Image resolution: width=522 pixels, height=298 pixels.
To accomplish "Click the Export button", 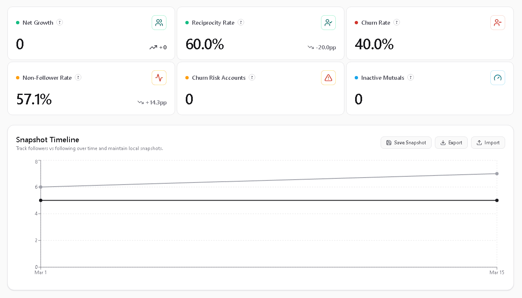I will (x=451, y=143).
